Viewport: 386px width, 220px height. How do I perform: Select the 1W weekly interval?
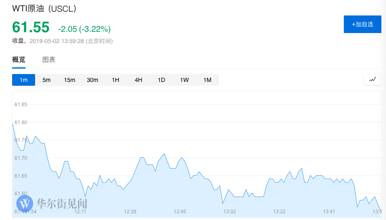184,80
